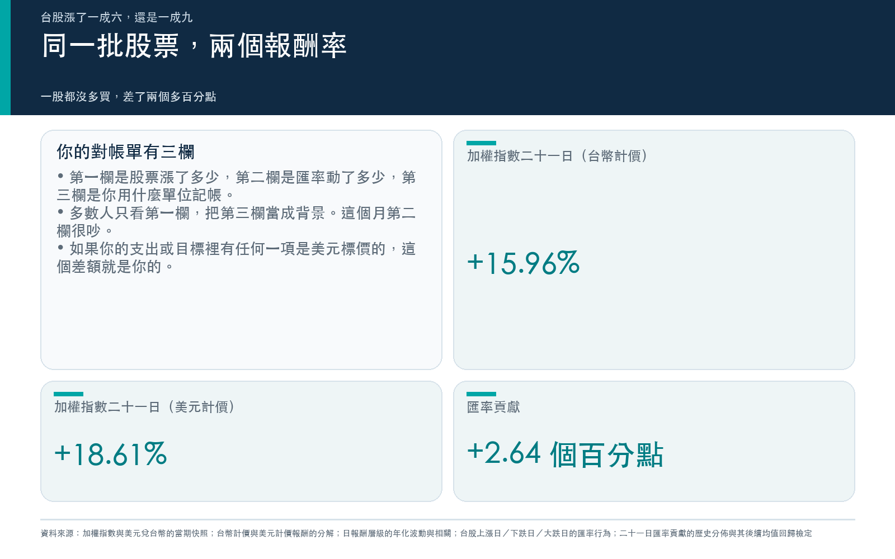Click the value +2.64 個百分點
This screenshot has width=895, height=559.
click(x=566, y=454)
